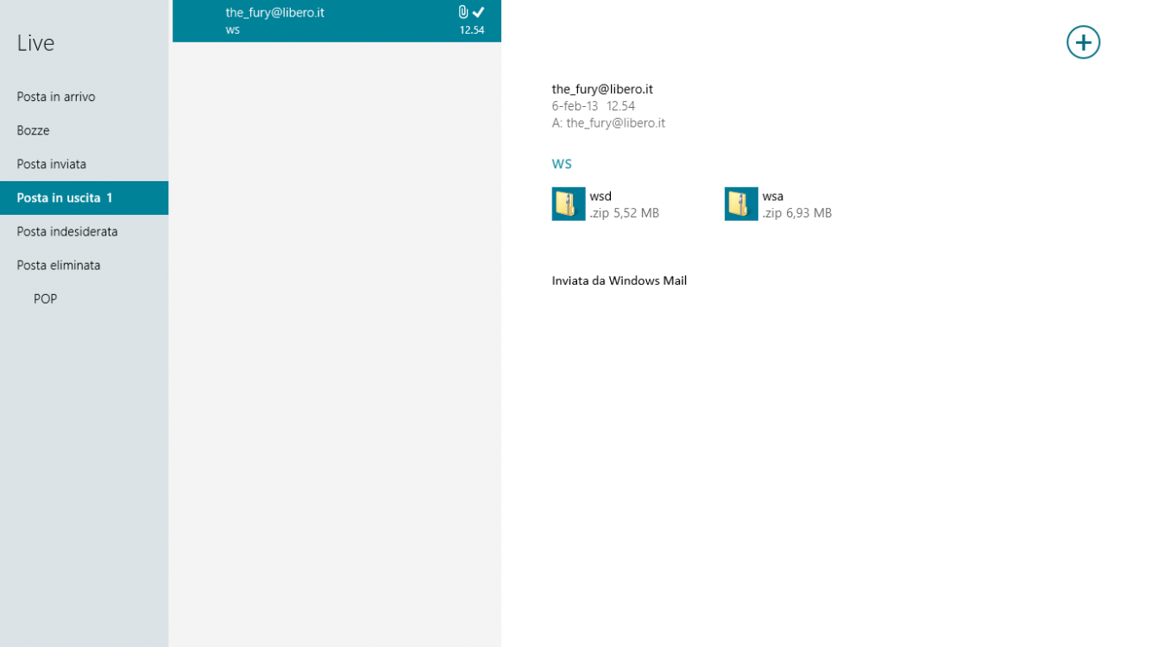Viewport: 1151px width, 647px height.
Task: Toggle the checkmark on the selected message
Action: click(479, 12)
